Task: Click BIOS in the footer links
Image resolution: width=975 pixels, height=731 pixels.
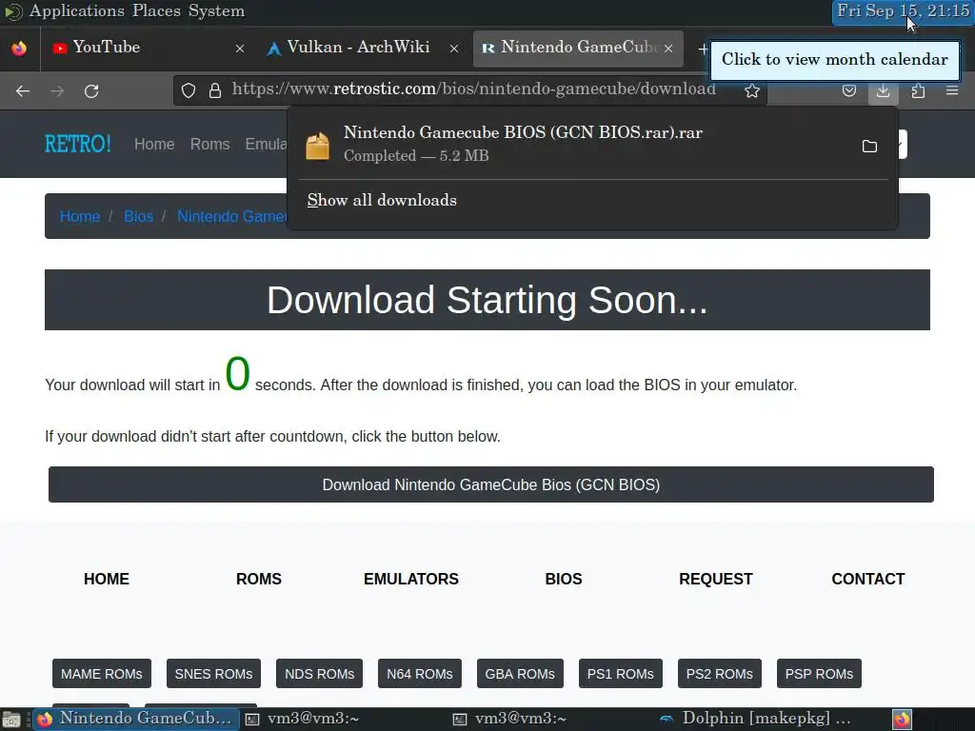Action: point(564,580)
